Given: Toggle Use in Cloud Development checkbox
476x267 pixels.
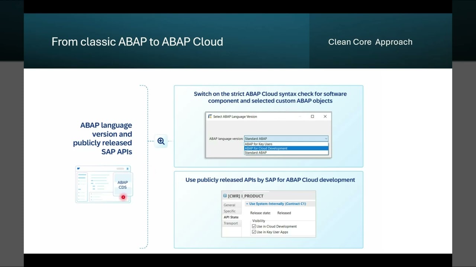Looking at the screenshot, I should 254,226.
